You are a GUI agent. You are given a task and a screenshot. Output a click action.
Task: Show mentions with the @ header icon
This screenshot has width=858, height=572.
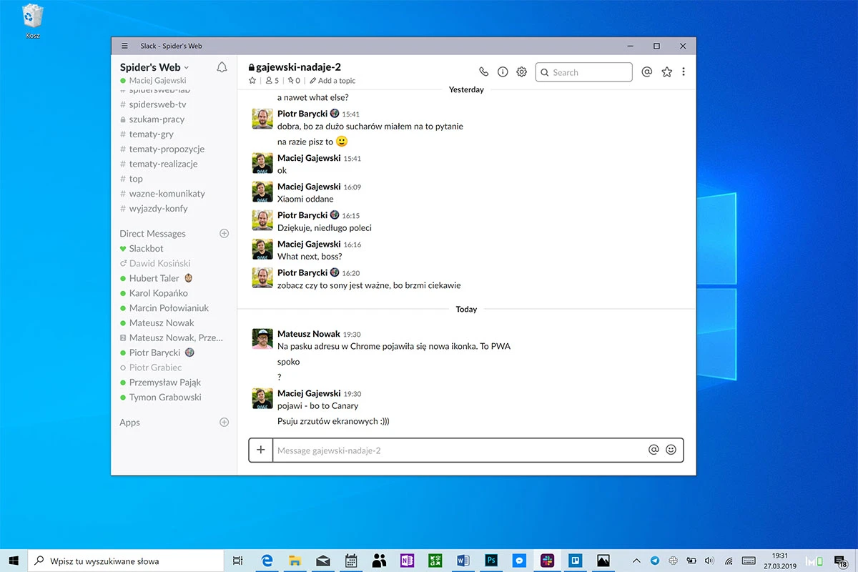pyautogui.click(x=647, y=71)
